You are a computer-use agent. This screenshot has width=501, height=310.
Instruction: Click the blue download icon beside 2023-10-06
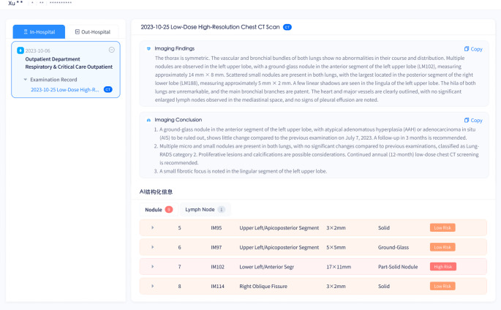20,50
